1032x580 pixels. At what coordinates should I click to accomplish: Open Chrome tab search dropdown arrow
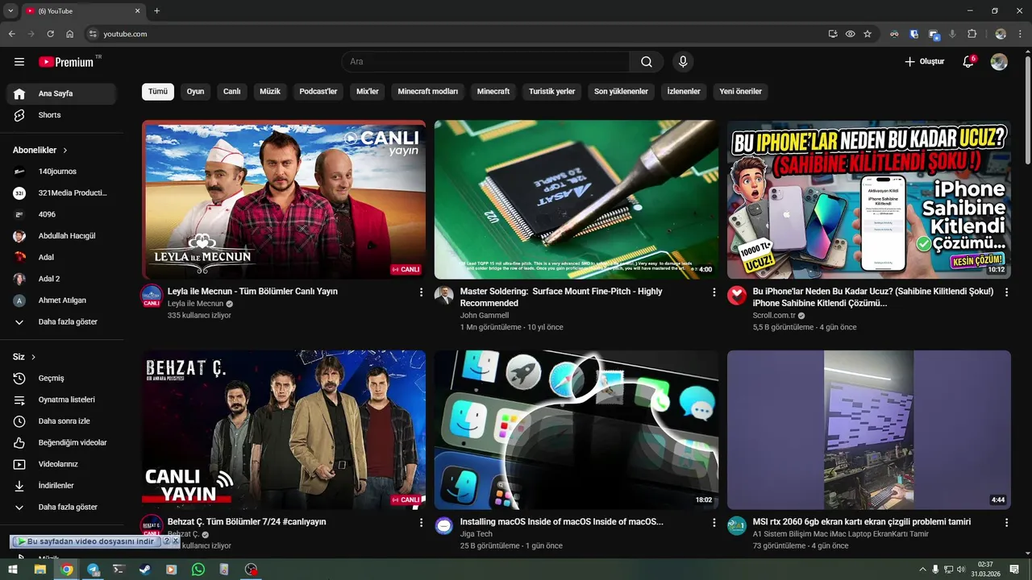coord(10,10)
